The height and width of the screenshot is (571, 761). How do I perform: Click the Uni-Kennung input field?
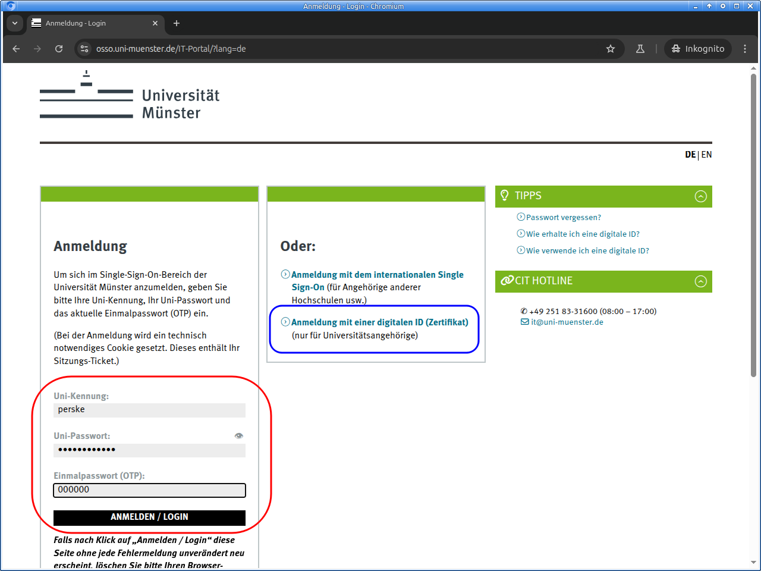(x=149, y=410)
